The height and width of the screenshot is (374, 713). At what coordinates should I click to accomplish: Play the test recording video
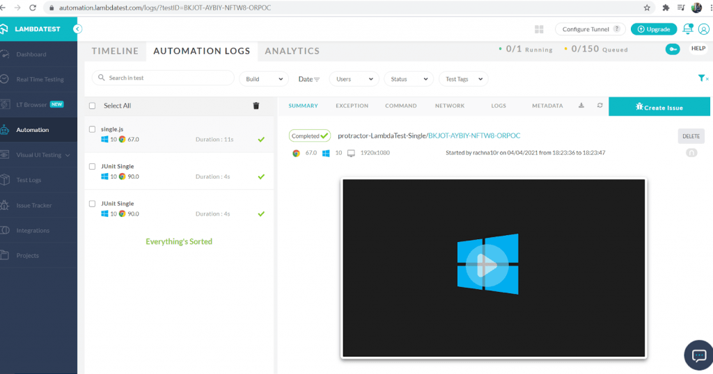coord(487,264)
